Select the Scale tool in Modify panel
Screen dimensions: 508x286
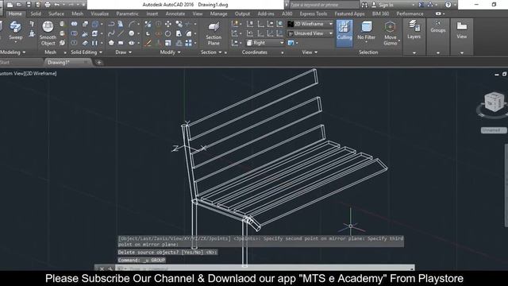click(167, 43)
